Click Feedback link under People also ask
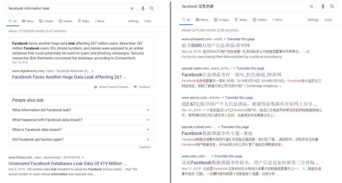This screenshot has height=183, width=342. [145, 147]
